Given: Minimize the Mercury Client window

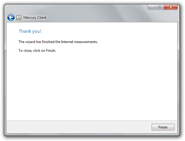Looking at the screenshot, I should click(152, 7).
